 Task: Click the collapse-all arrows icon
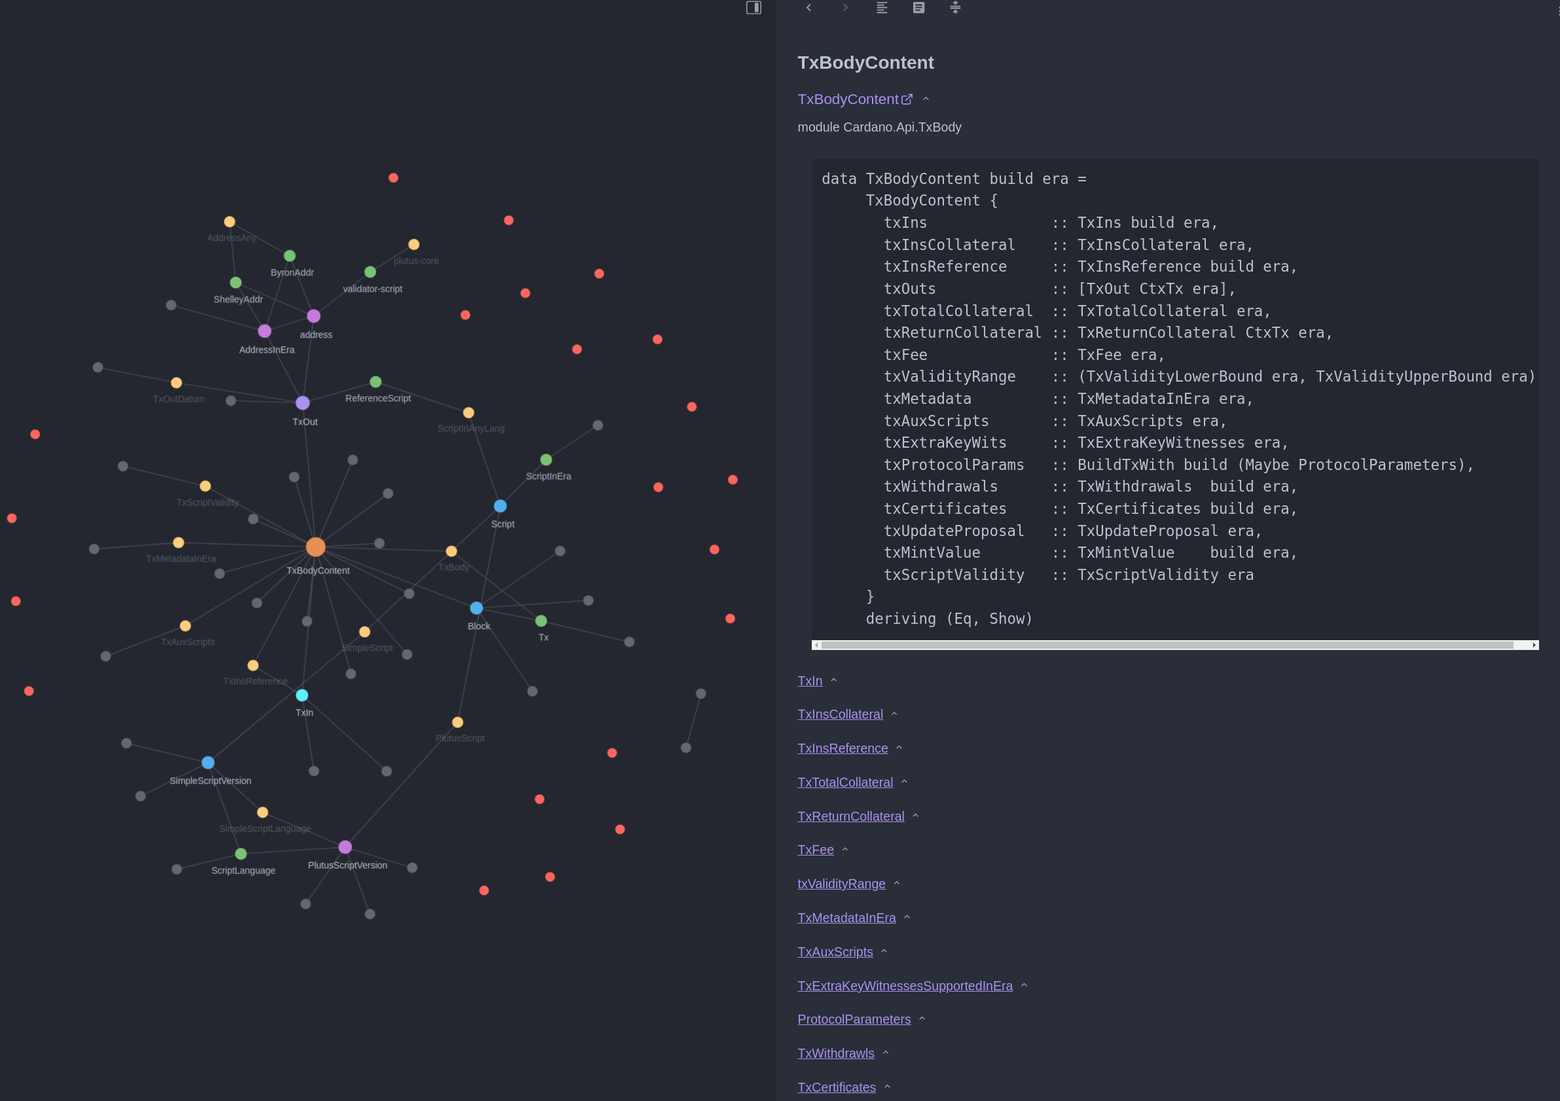click(955, 7)
